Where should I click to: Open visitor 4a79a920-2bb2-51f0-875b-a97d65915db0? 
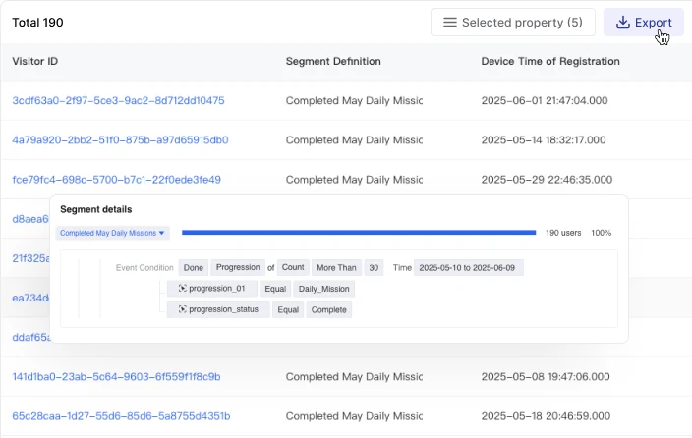click(120, 140)
